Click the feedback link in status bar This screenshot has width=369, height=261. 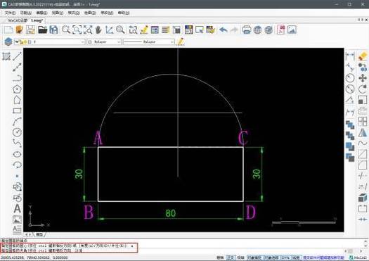pyautogui.click(x=323, y=257)
